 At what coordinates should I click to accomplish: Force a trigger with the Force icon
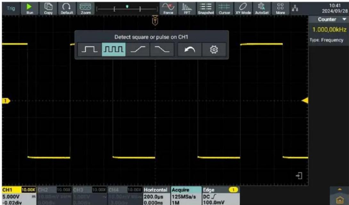click(x=168, y=9)
